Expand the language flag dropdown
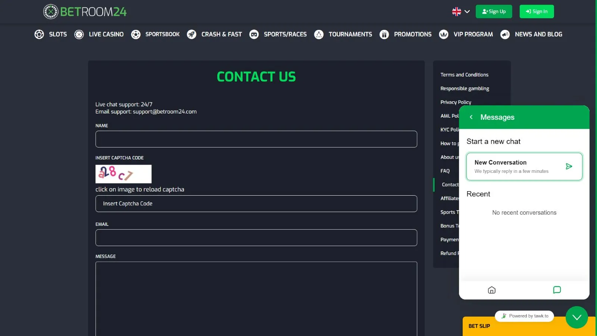 (x=461, y=12)
